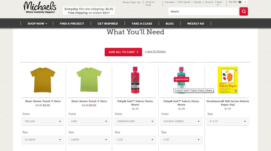The image size is (271, 151).
Task: Click the red search magnifier button
Action: tap(244, 11)
